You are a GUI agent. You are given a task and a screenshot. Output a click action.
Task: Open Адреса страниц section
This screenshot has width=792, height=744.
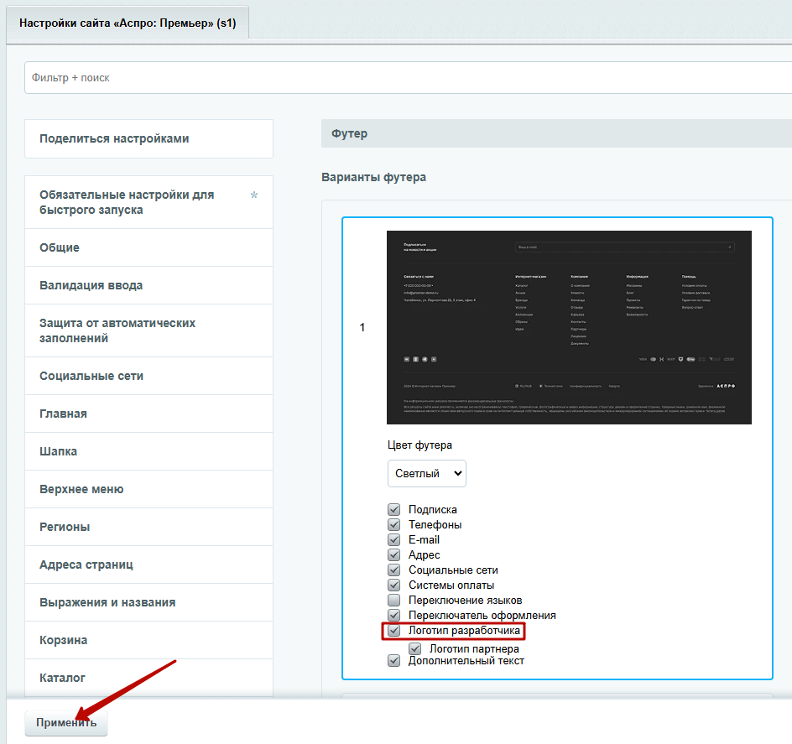[x=149, y=565]
